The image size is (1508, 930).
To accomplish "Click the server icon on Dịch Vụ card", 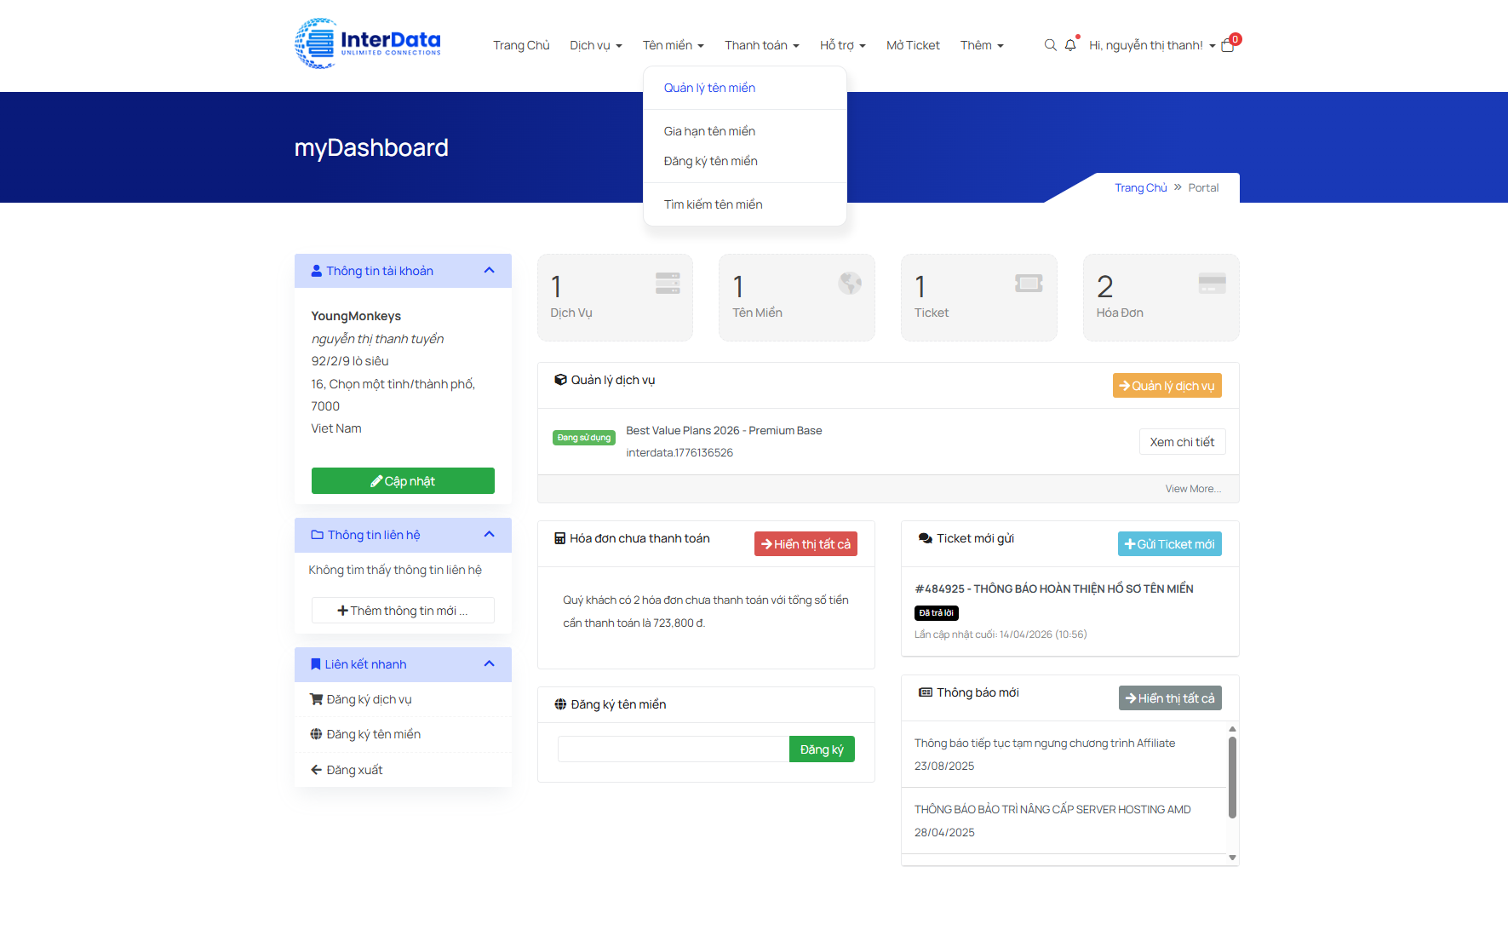I will click(668, 284).
